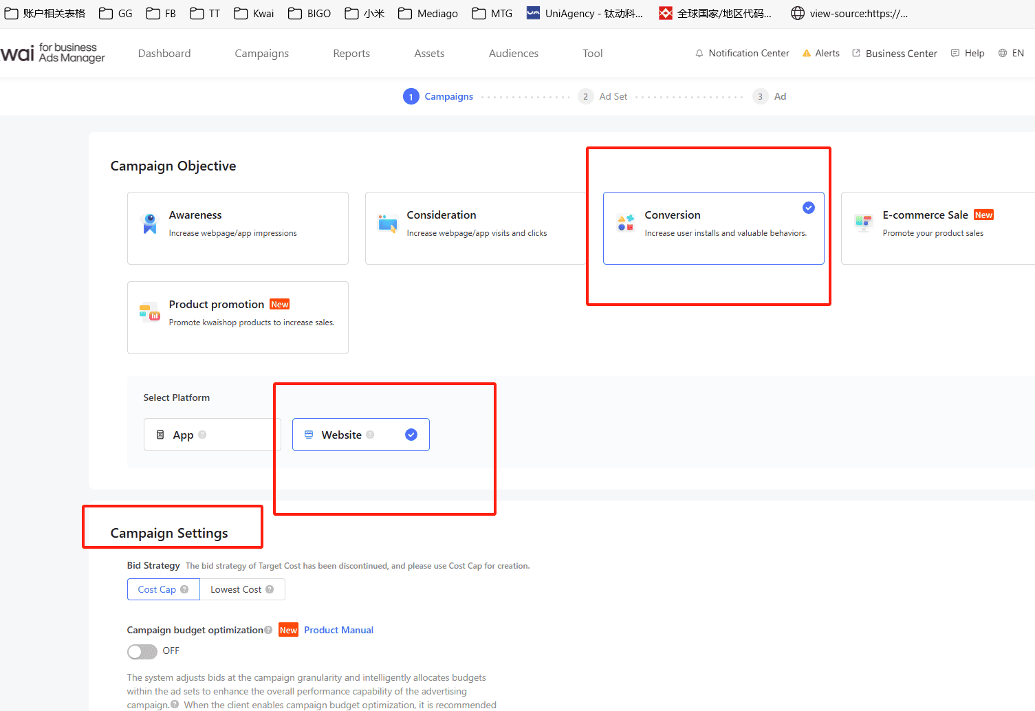Click info icon next to App platform
1035x711 pixels.
pyautogui.click(x=202, y=435)
